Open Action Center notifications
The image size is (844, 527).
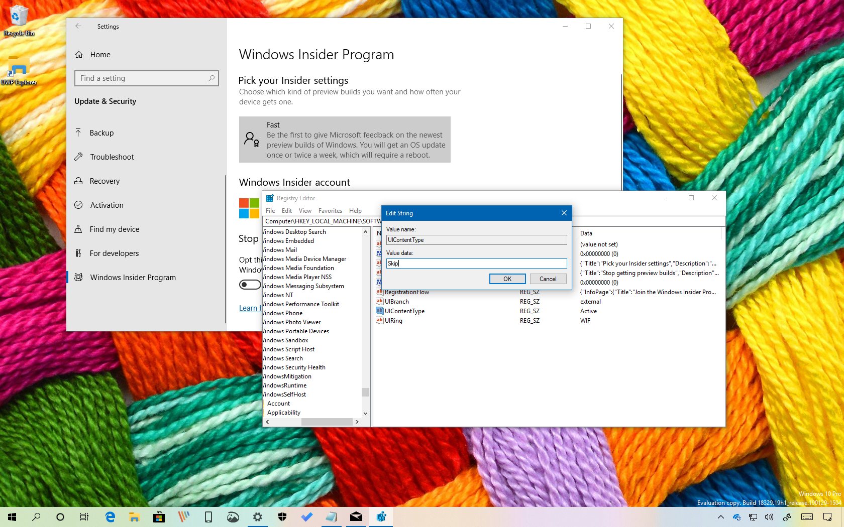click(x=827, y=517)
